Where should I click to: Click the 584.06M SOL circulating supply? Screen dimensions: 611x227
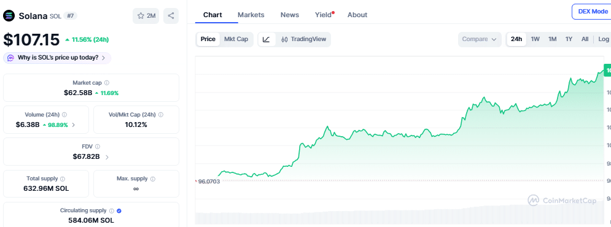click(91, 220)
